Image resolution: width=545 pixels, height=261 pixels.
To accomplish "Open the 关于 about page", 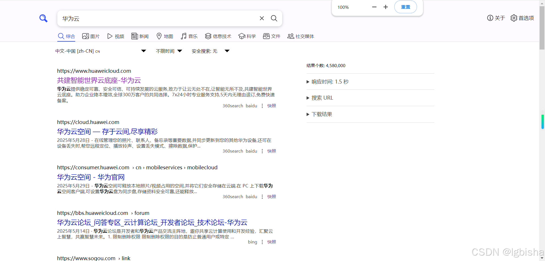I will 496,18.
